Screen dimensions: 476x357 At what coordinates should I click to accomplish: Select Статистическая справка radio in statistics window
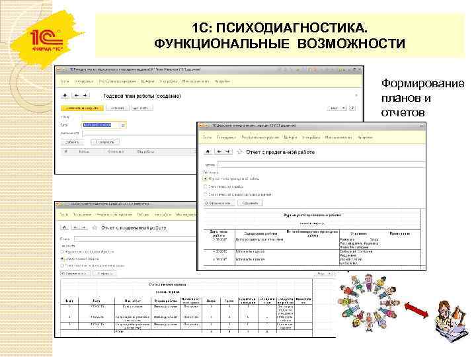pyautogui.click(x=62, y=258)
